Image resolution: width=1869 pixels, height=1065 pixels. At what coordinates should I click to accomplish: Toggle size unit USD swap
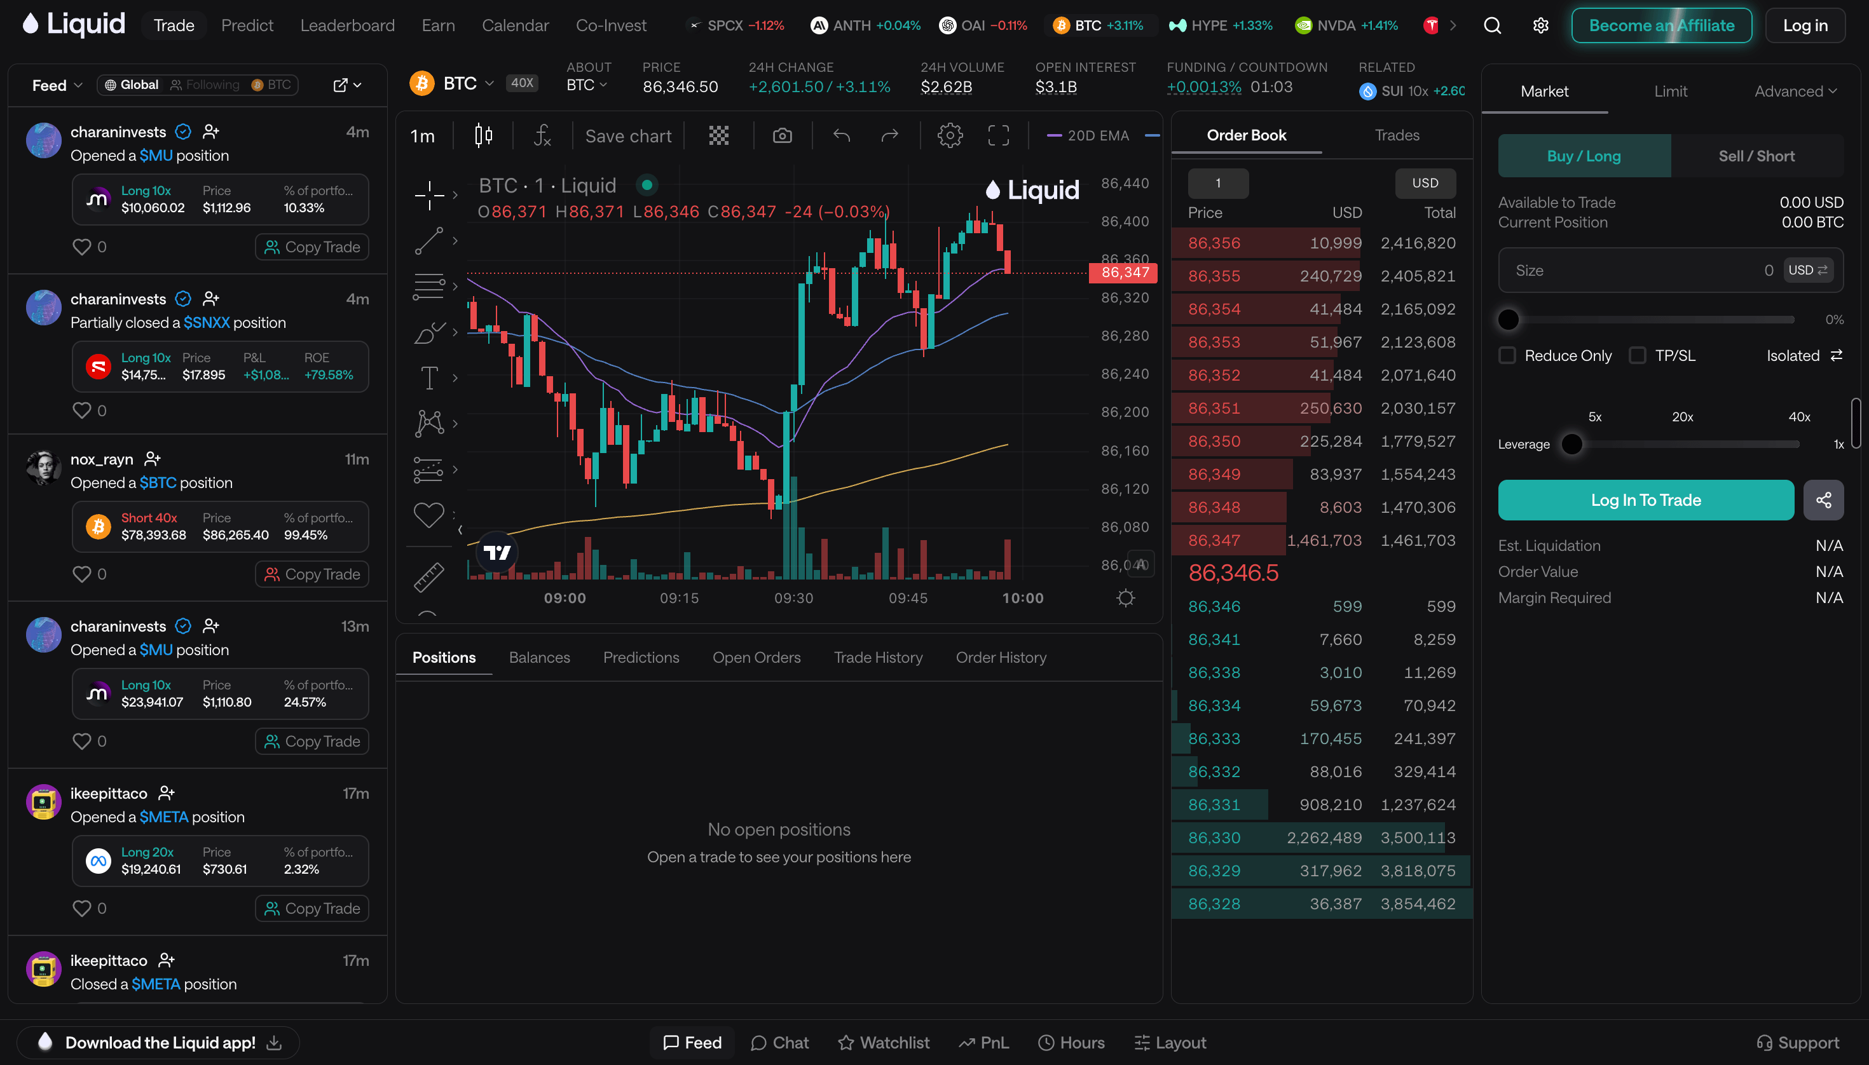point(1807,270)
